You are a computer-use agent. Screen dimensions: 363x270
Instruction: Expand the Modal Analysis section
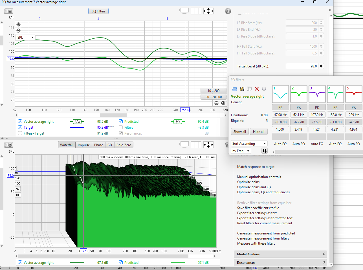pos(280,254)
